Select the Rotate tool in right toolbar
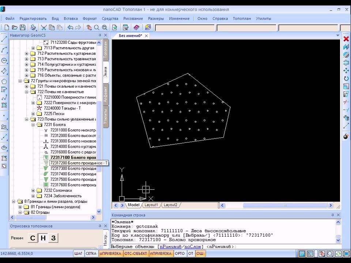 point(346,78)
